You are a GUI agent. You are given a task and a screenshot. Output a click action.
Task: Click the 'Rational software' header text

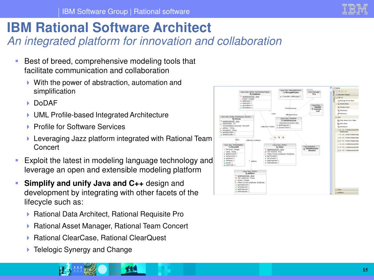[x=162, y=11]
